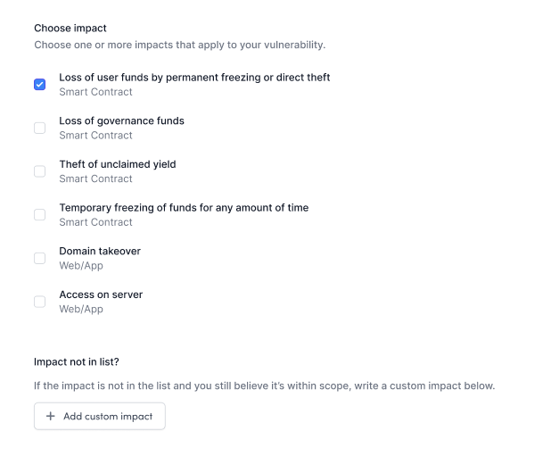Click 'Temporary freezing of funds for any amount of time' text
Image resolution: width=559 pixels, height=456 pixels.
(184, 208)
